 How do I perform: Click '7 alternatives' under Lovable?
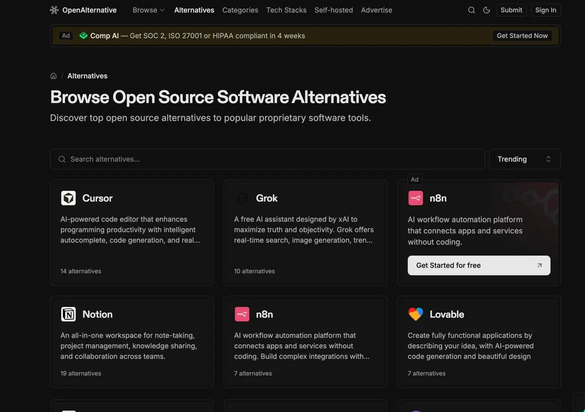coord(426,373)
